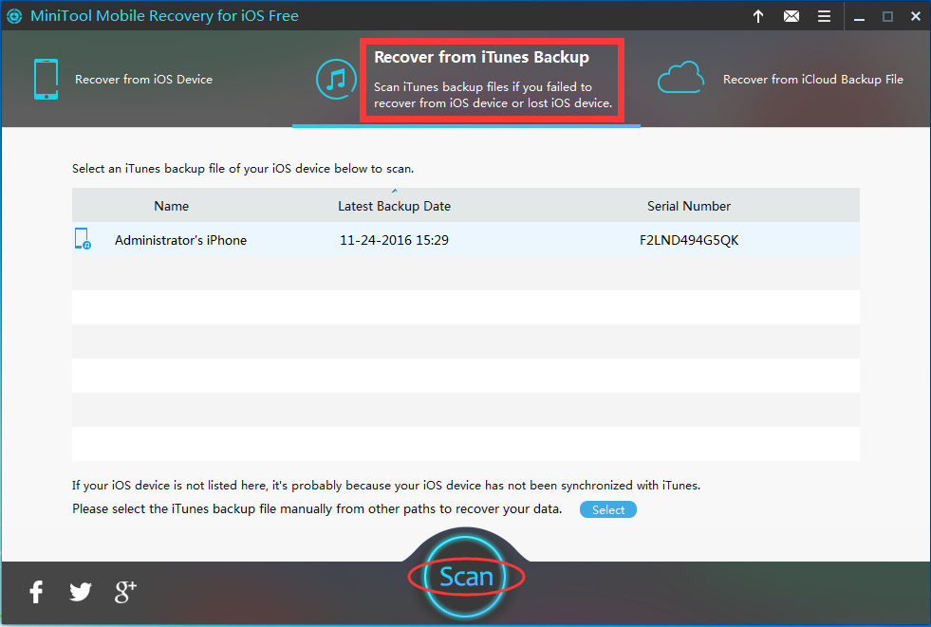
Task: Click the serial number F2LND494G5QK
Action: coord(689,240)
